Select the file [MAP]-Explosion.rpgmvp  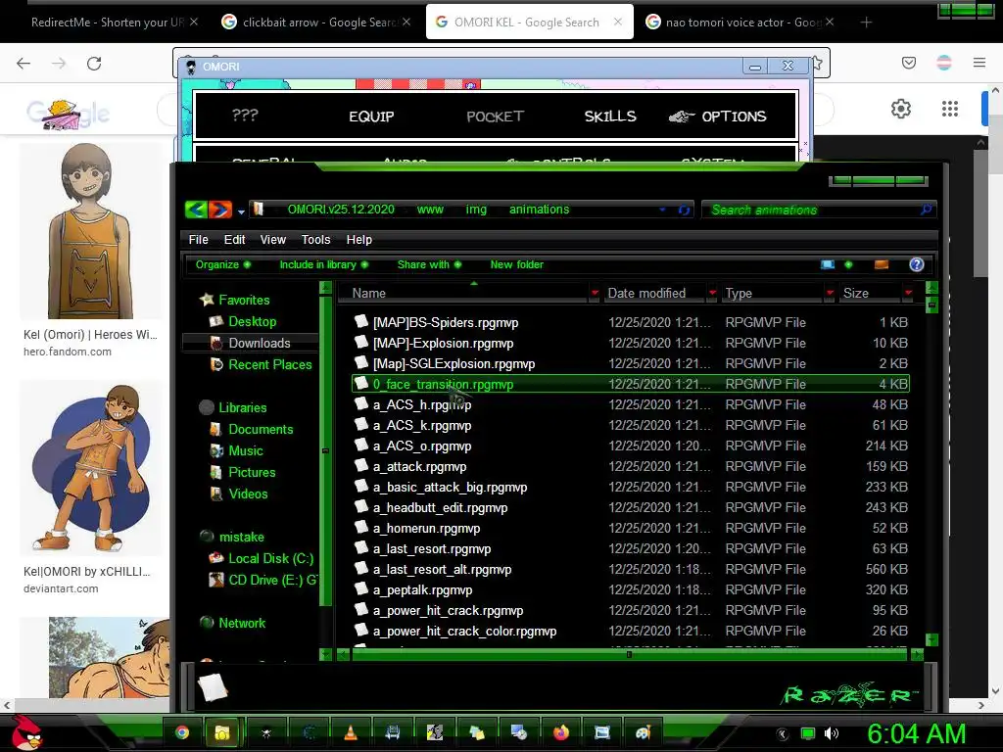(x=444, y=344)
